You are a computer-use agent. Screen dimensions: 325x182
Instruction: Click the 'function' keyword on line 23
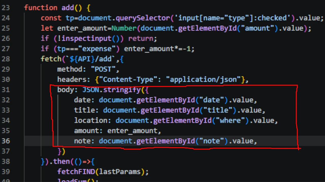[41, 8]
